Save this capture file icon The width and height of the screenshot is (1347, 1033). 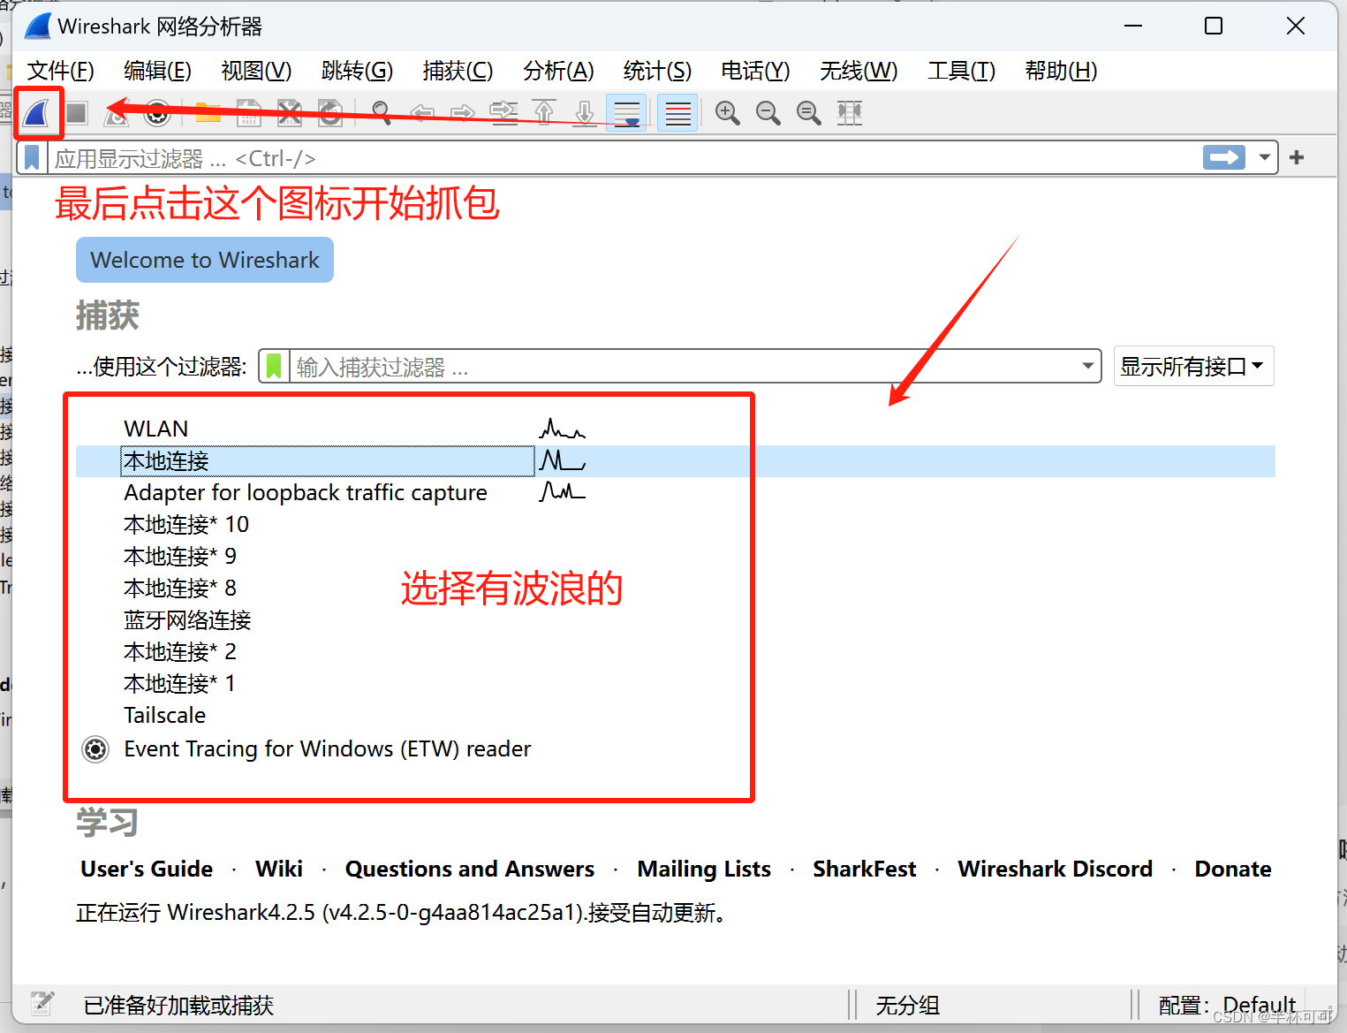coord(249,113)
